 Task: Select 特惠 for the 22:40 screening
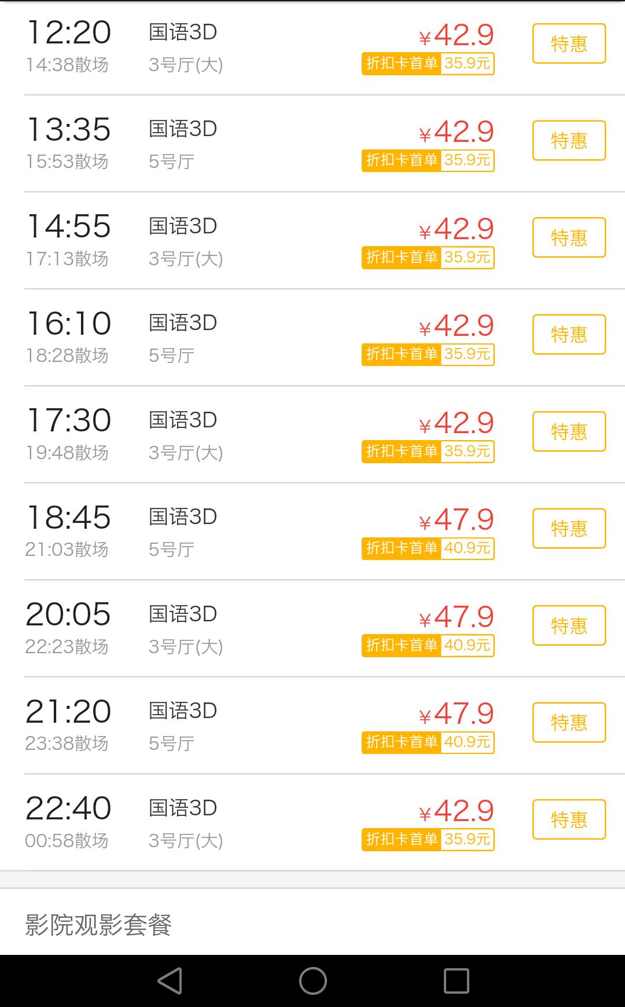(x=569, y=819)
